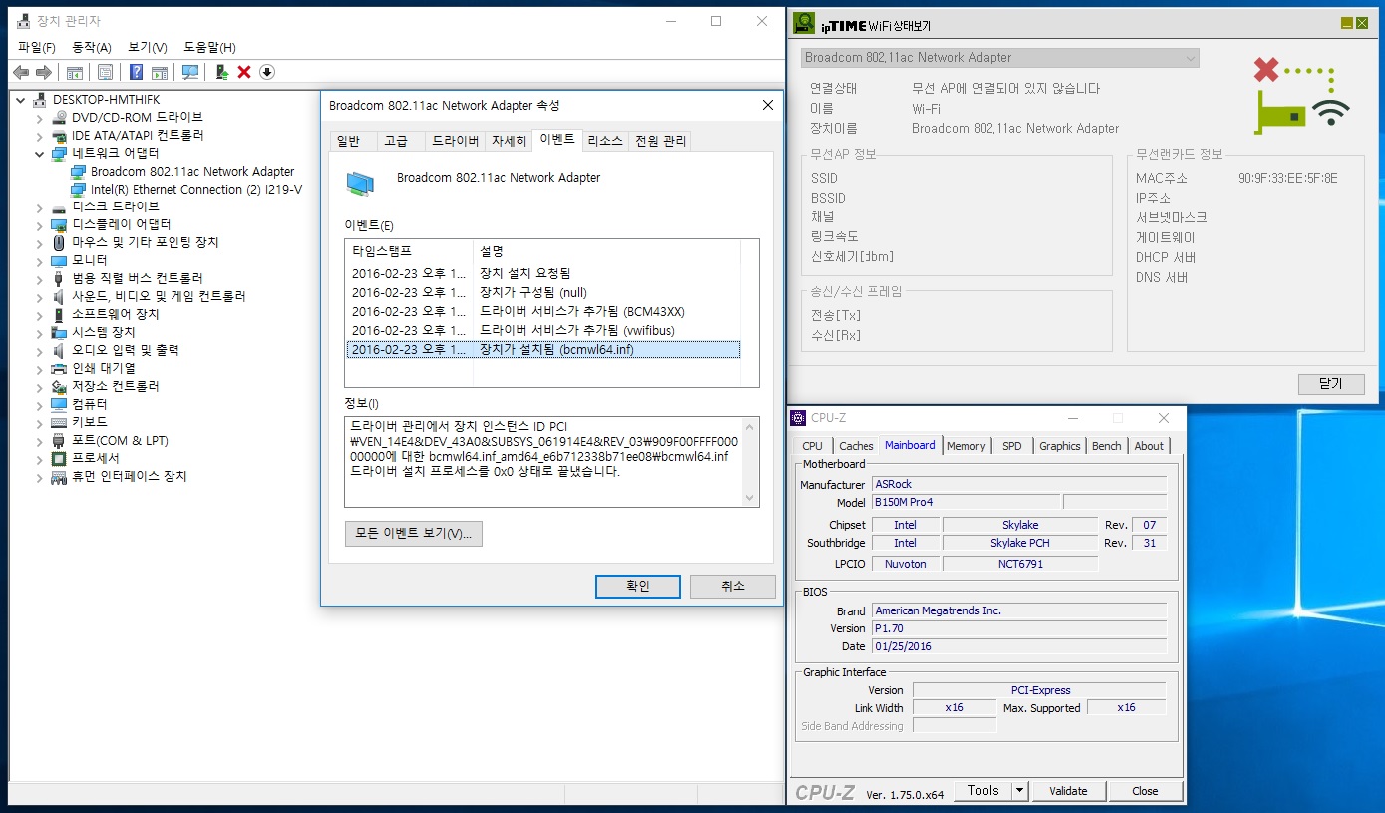The height and width of the screenshot is (813, 1385).
Task: Click the Validate button in CPU-Z
Action: click(x=1068, y=791)
